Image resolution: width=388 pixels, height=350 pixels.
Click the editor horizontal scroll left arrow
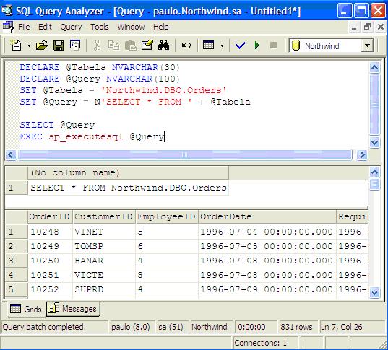click(11, 155)
